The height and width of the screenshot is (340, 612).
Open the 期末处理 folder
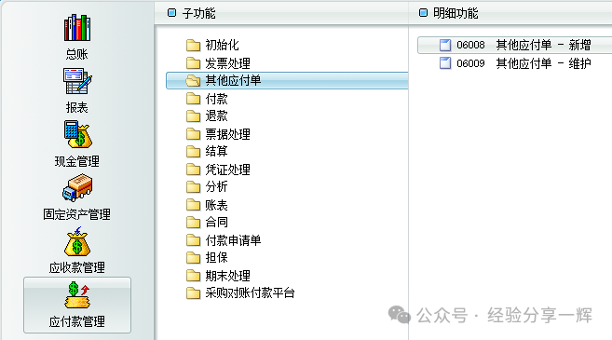(218, 276)
